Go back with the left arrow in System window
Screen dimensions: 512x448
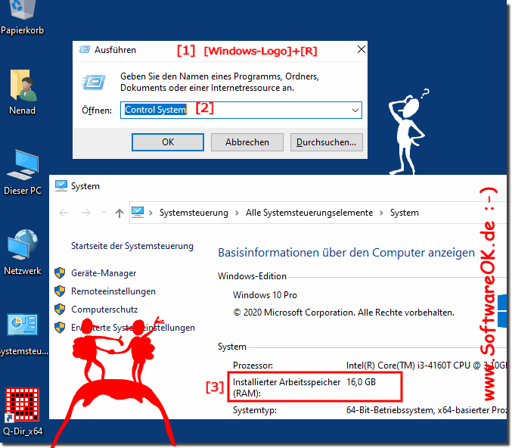[x=64, y=213]
